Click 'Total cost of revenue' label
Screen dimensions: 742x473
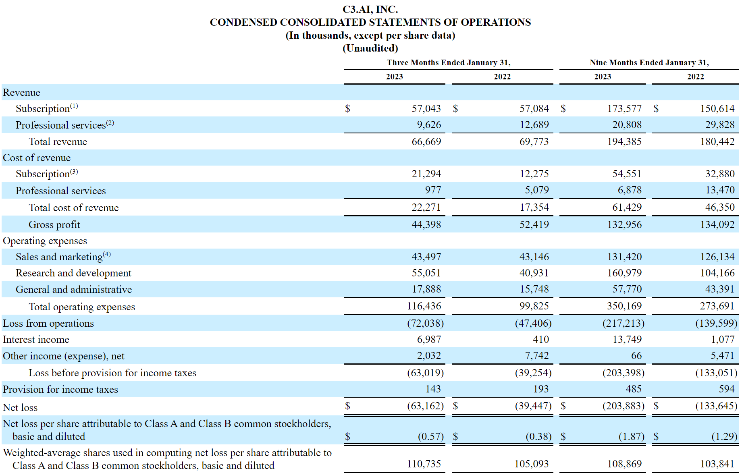74,208
